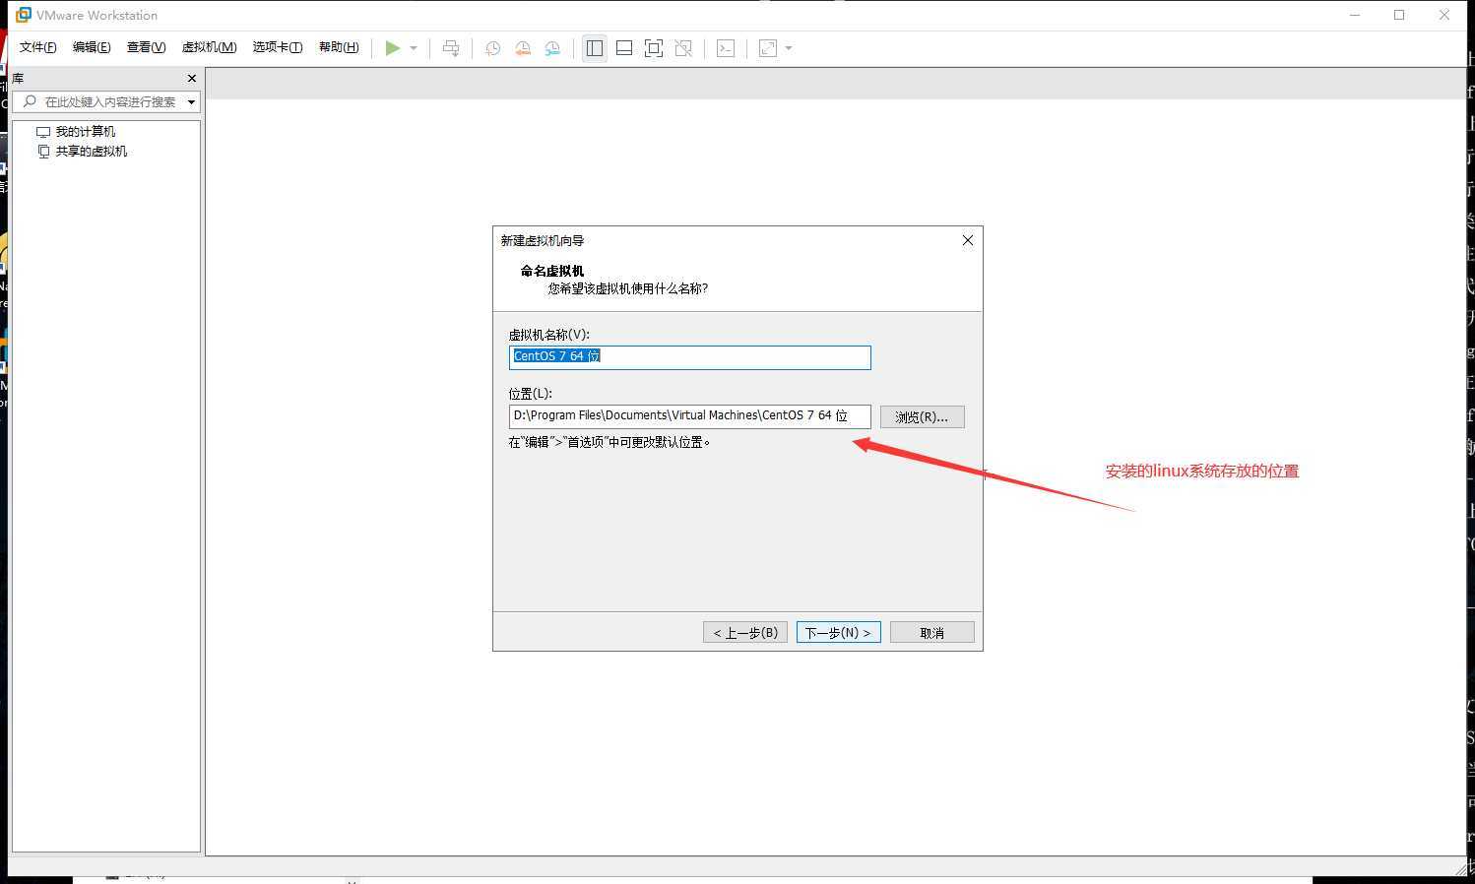The width and height of the screenshot is (1475, 884).
Task: Select 我的计算机 in the library tree
Action: click(85, 132)
